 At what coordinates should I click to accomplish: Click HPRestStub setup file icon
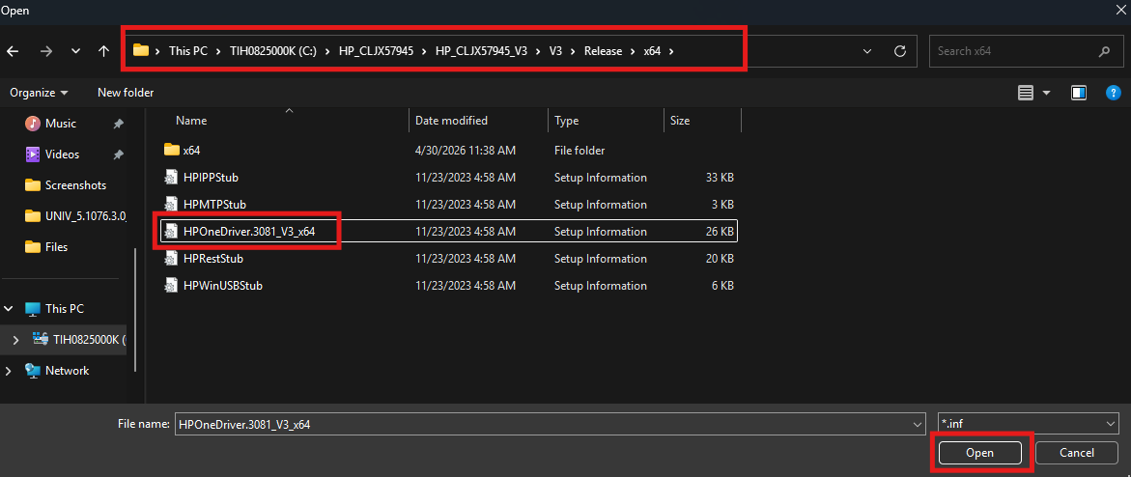(171, 259)
